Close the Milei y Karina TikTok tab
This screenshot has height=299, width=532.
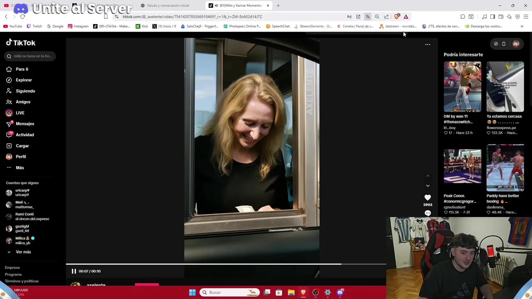point(268,5)
